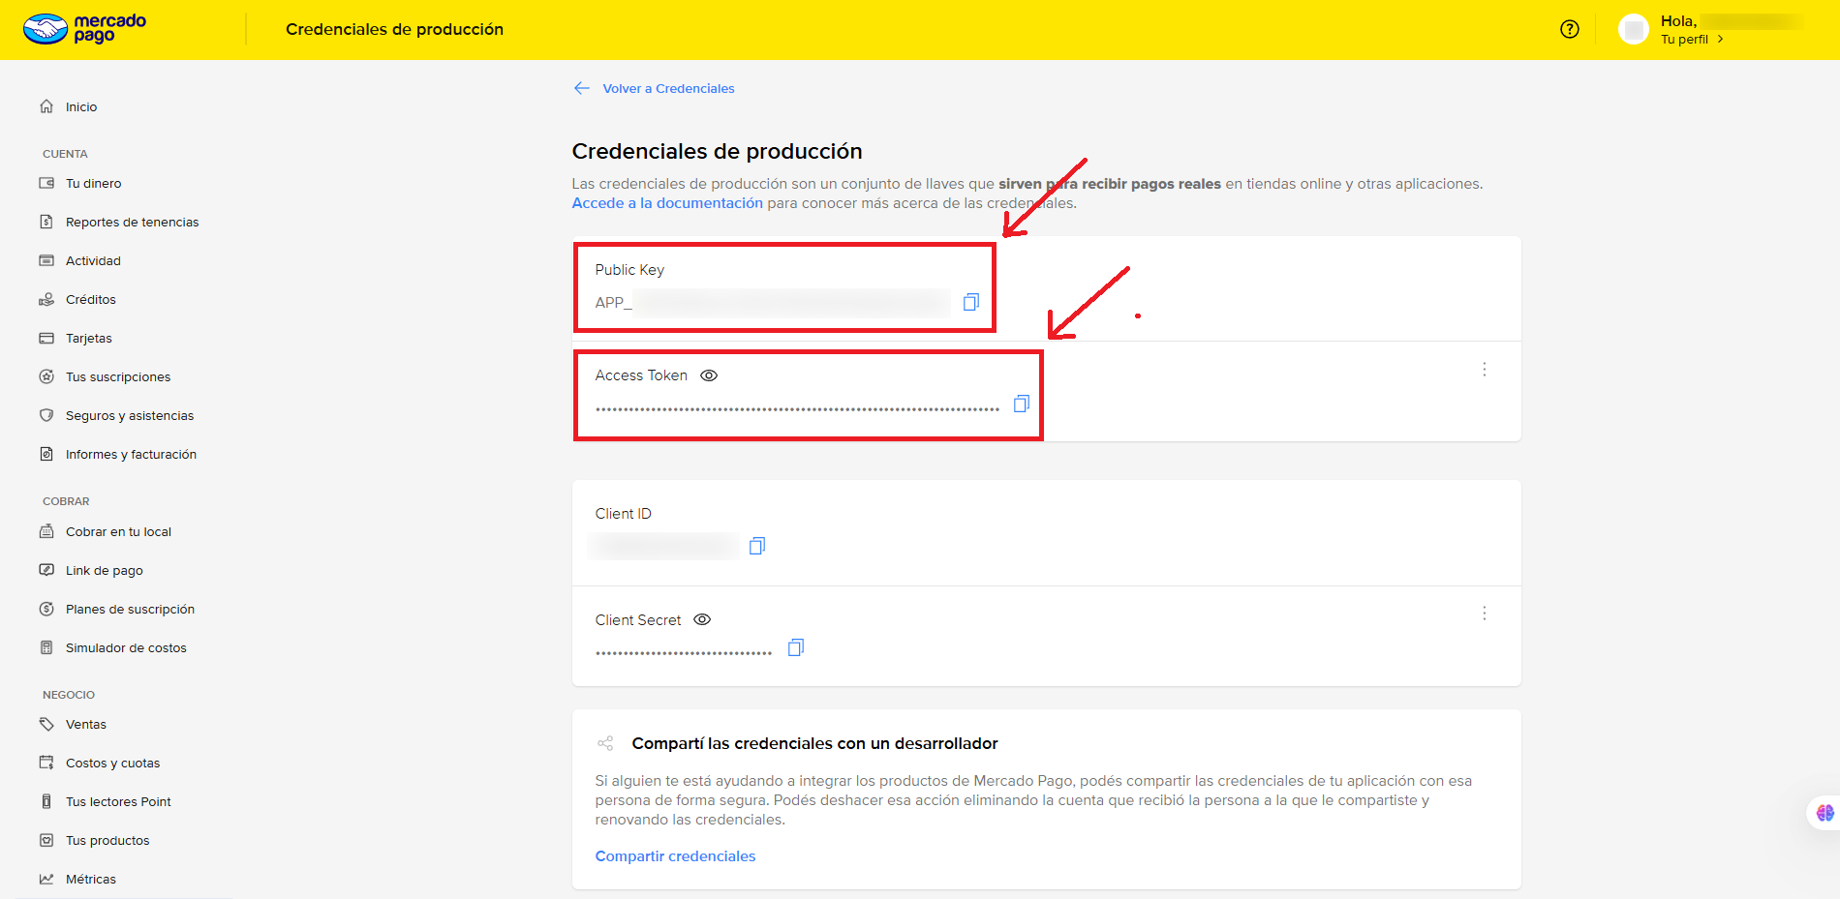Click the Tu dinero wallet icon
Screen dimensions: 1840x899
click(x=46, y=183)
